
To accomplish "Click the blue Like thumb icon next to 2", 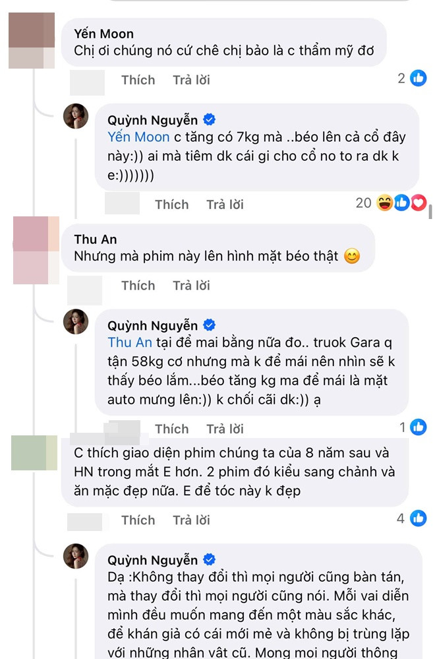I will (x=418, y=77).
